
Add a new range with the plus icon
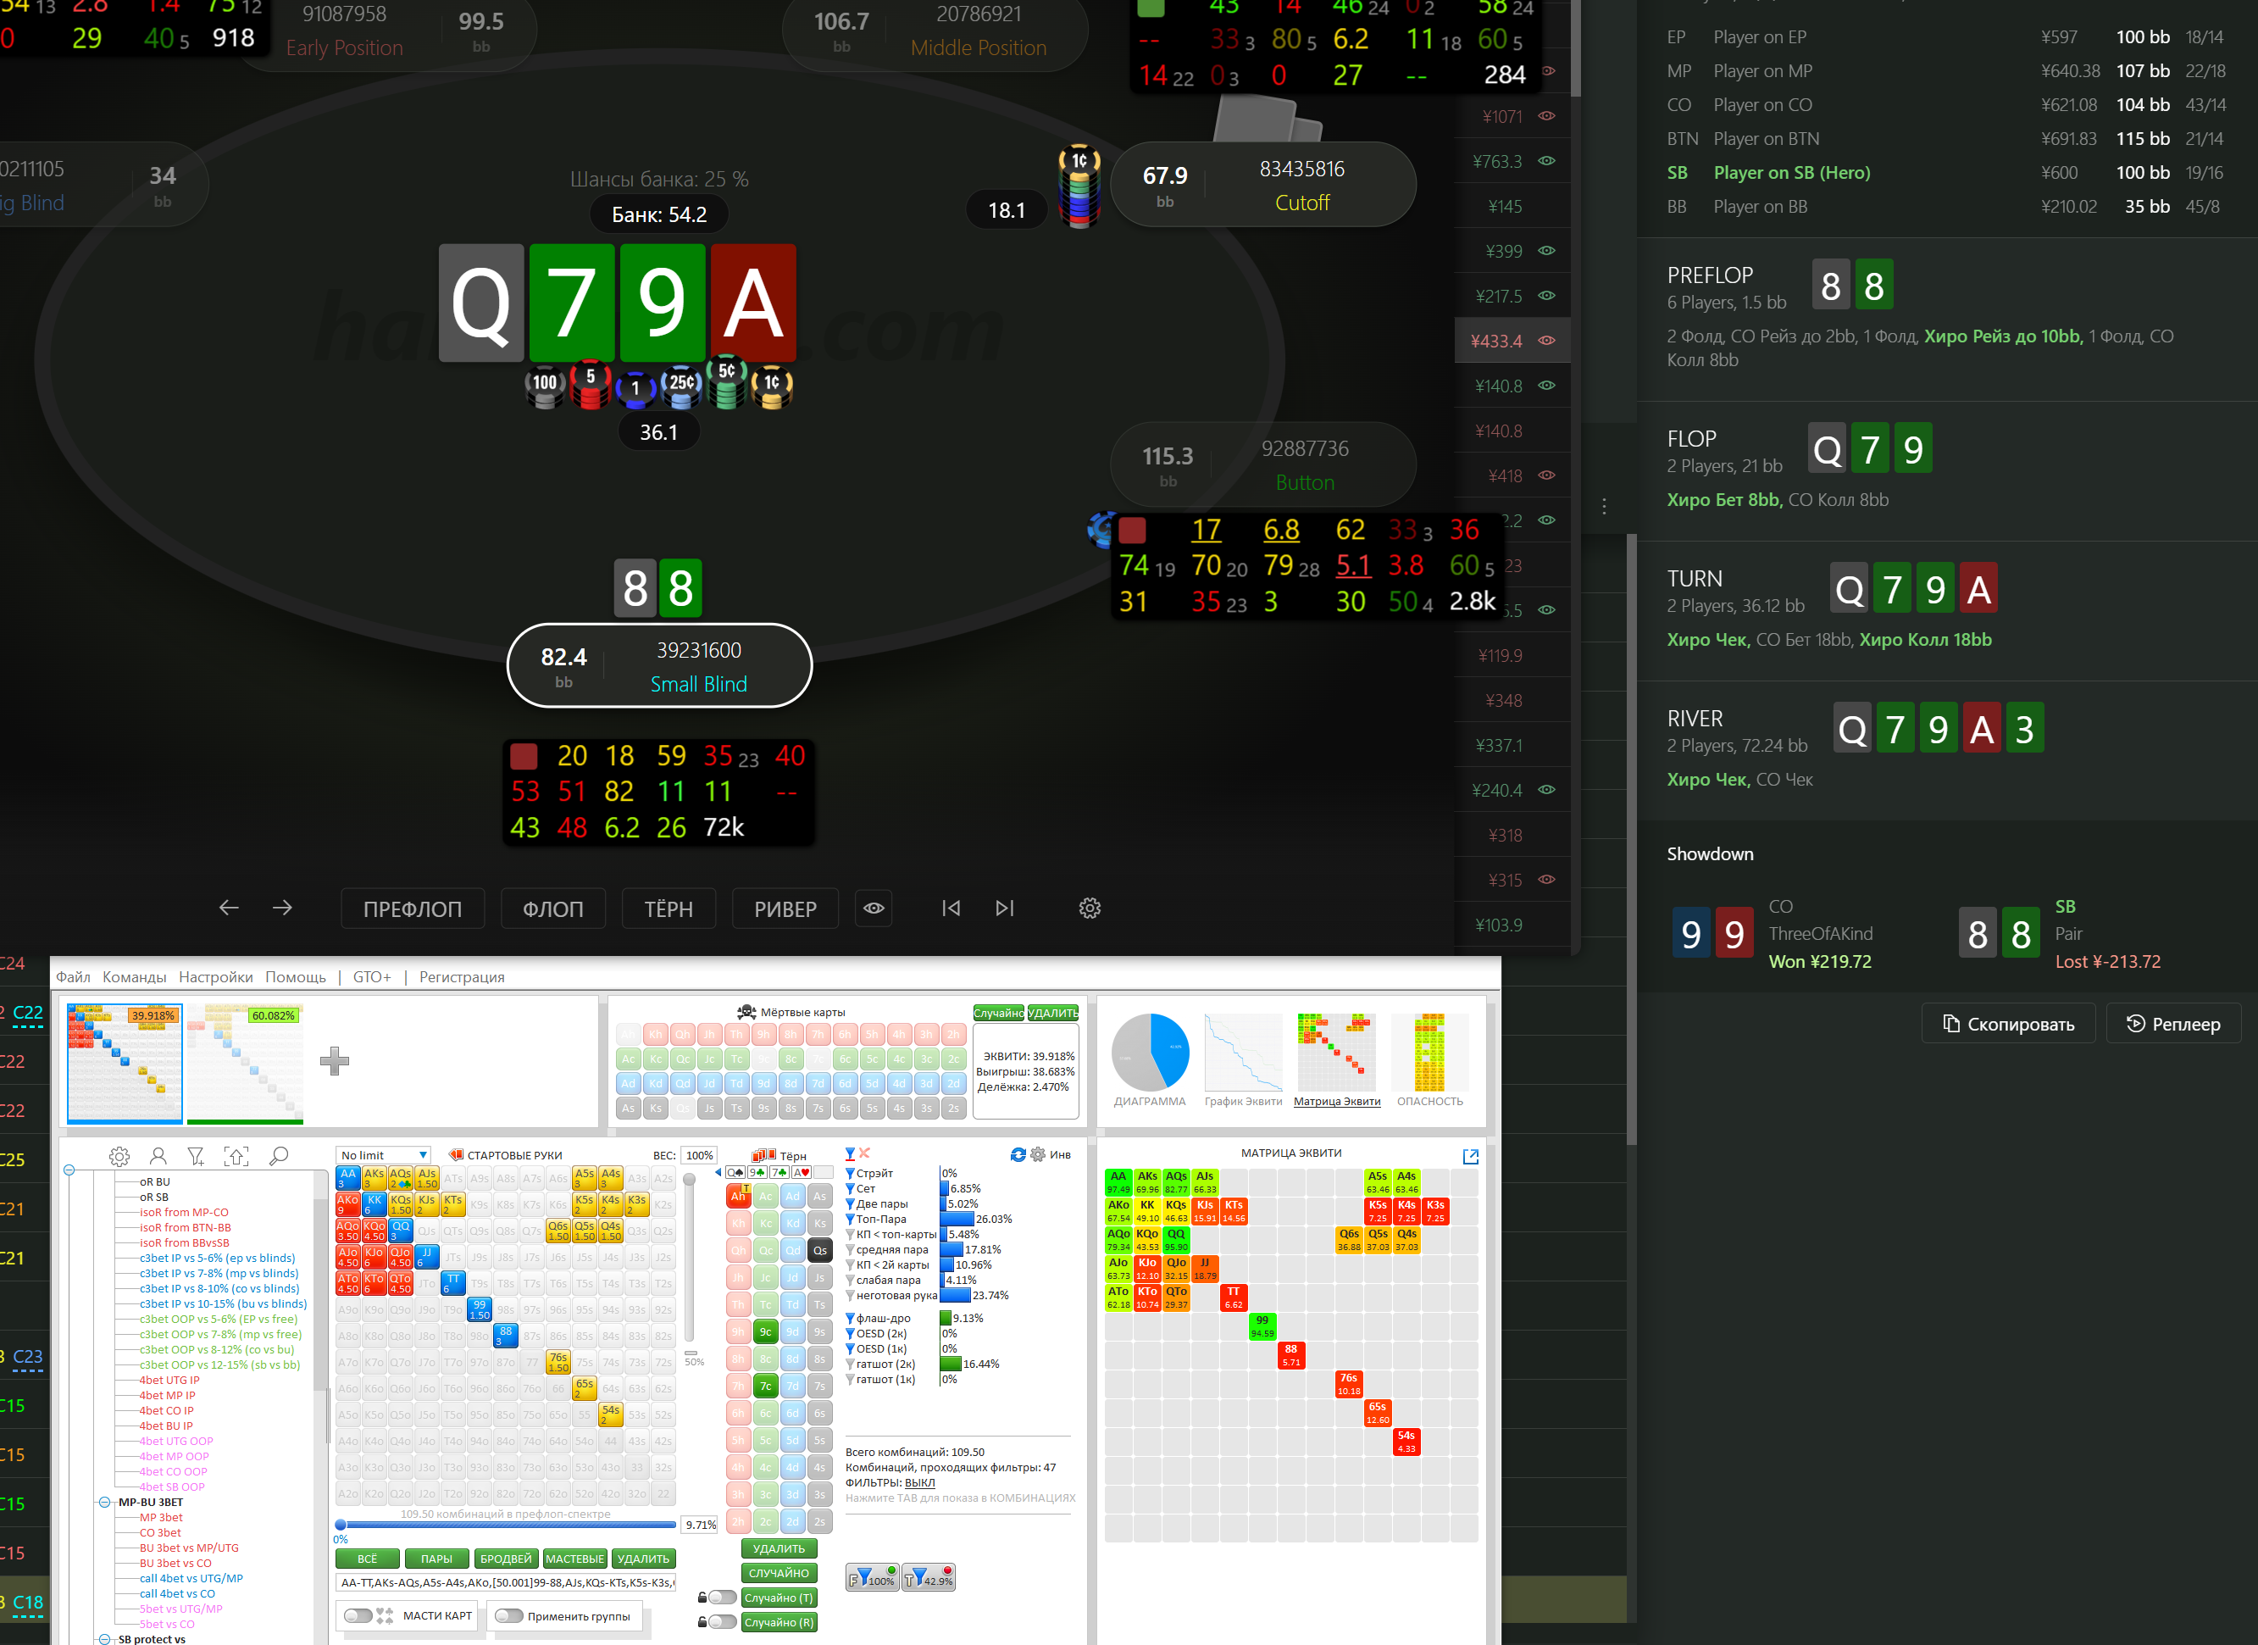[x=335, y=1060]
